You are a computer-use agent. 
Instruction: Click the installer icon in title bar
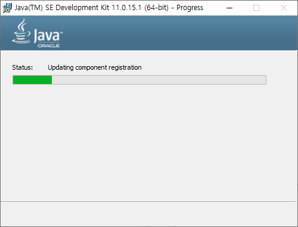point(7,8)
